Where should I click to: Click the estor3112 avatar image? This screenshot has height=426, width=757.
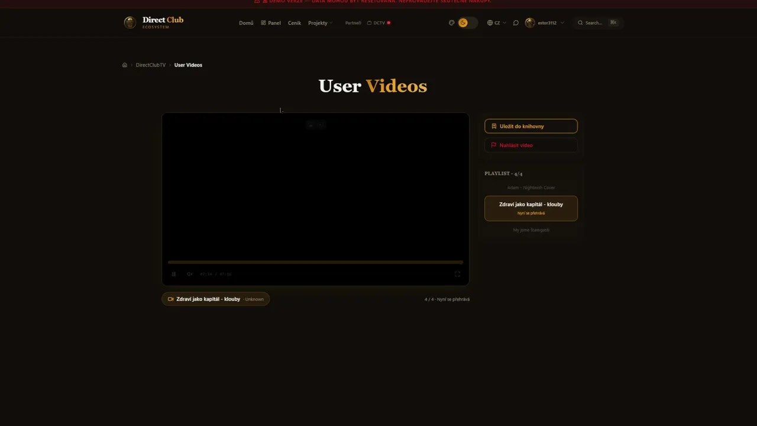pyautogui.click(x=530, y=23)
